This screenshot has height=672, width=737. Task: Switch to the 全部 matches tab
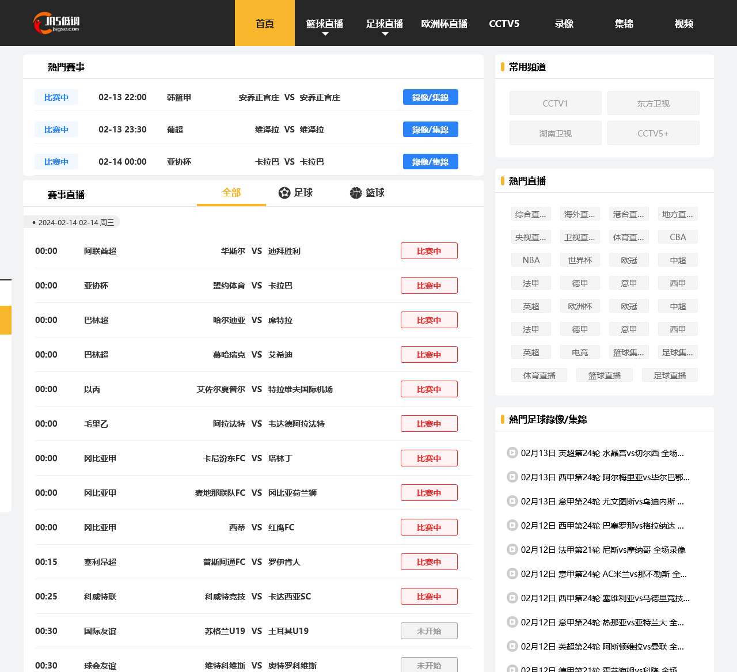tap(231, 193)
